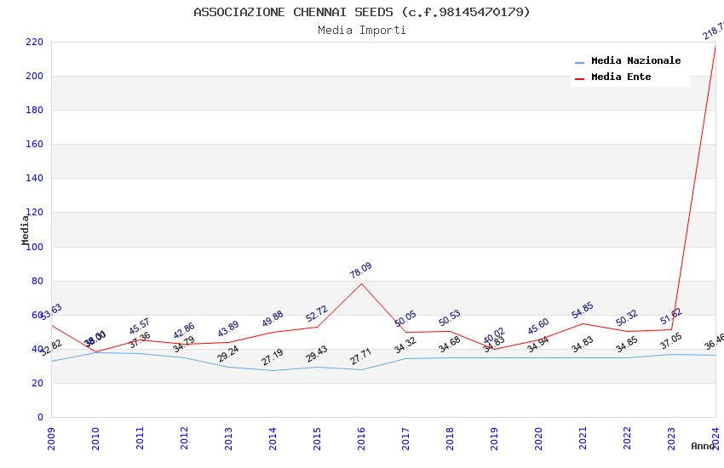Click the 2021 year label
Viewport: 724px width, 468px height.
pos(583,438)
